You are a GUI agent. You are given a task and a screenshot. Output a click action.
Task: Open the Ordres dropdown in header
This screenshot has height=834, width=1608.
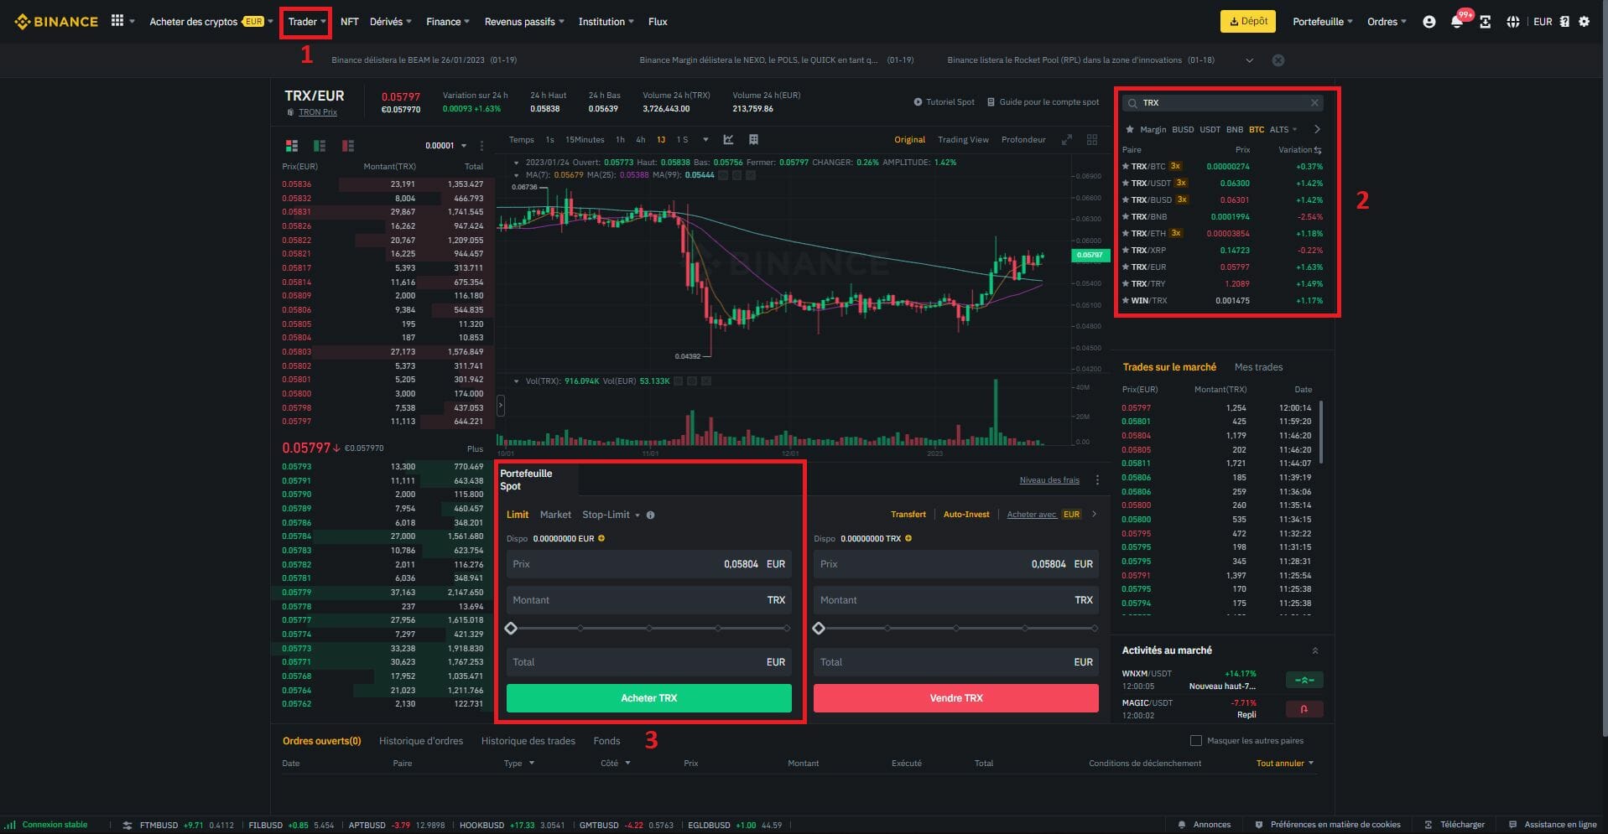point(1387,22)
